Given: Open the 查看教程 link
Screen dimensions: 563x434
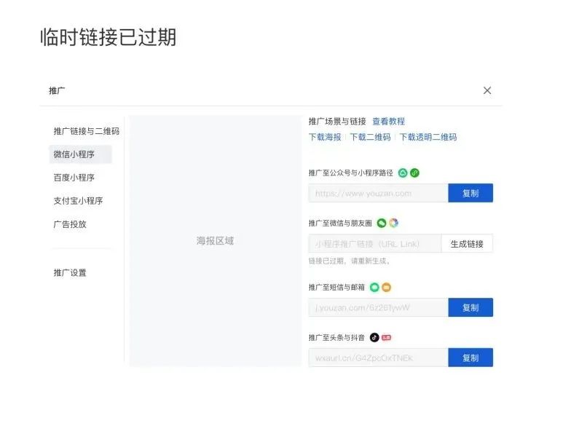Looking at the screenshot, I should (388, 122).
